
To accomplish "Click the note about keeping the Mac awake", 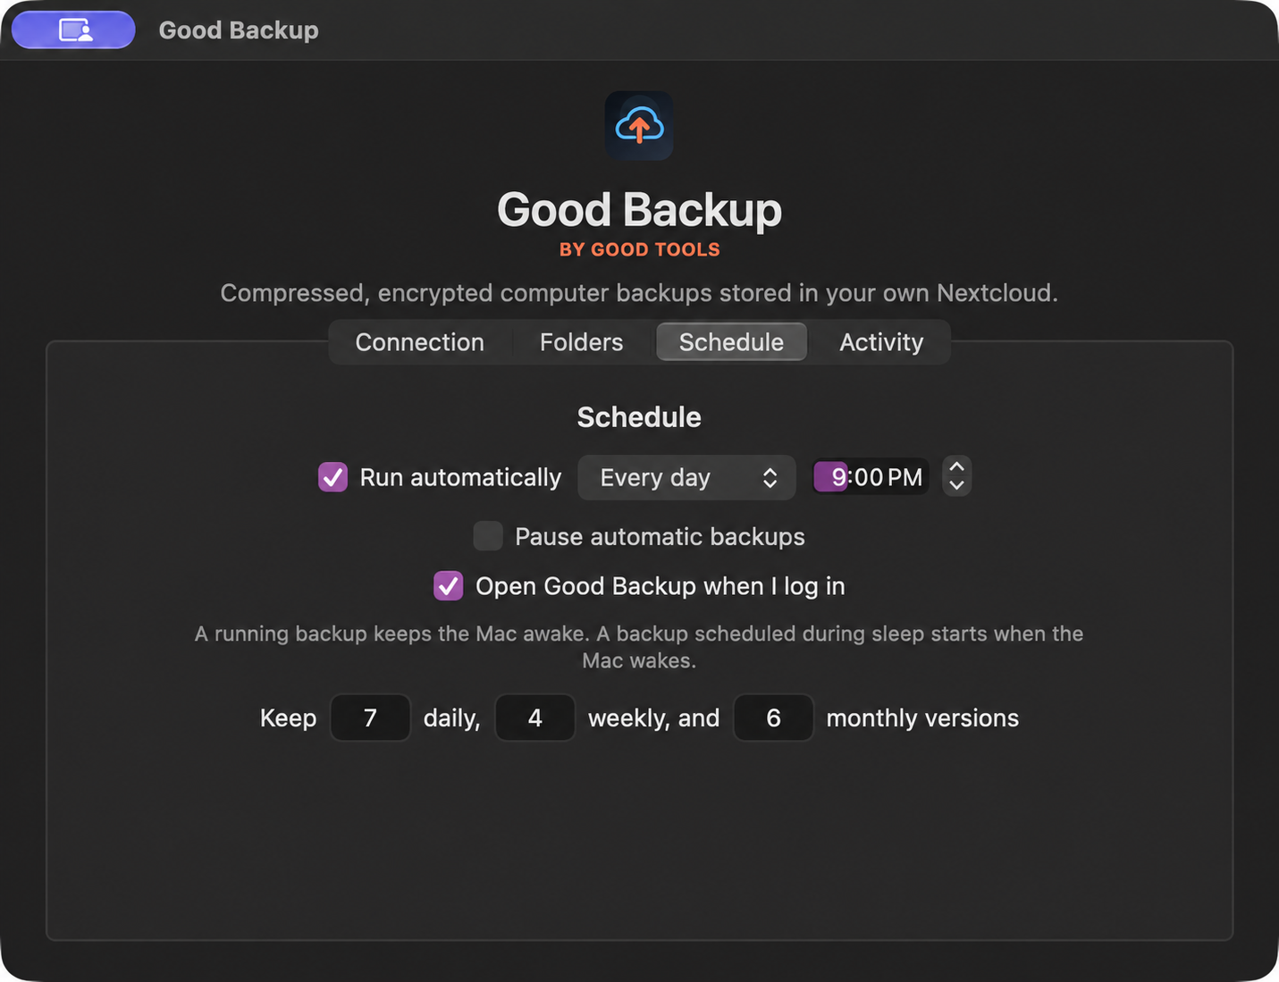I will point(639,647).
